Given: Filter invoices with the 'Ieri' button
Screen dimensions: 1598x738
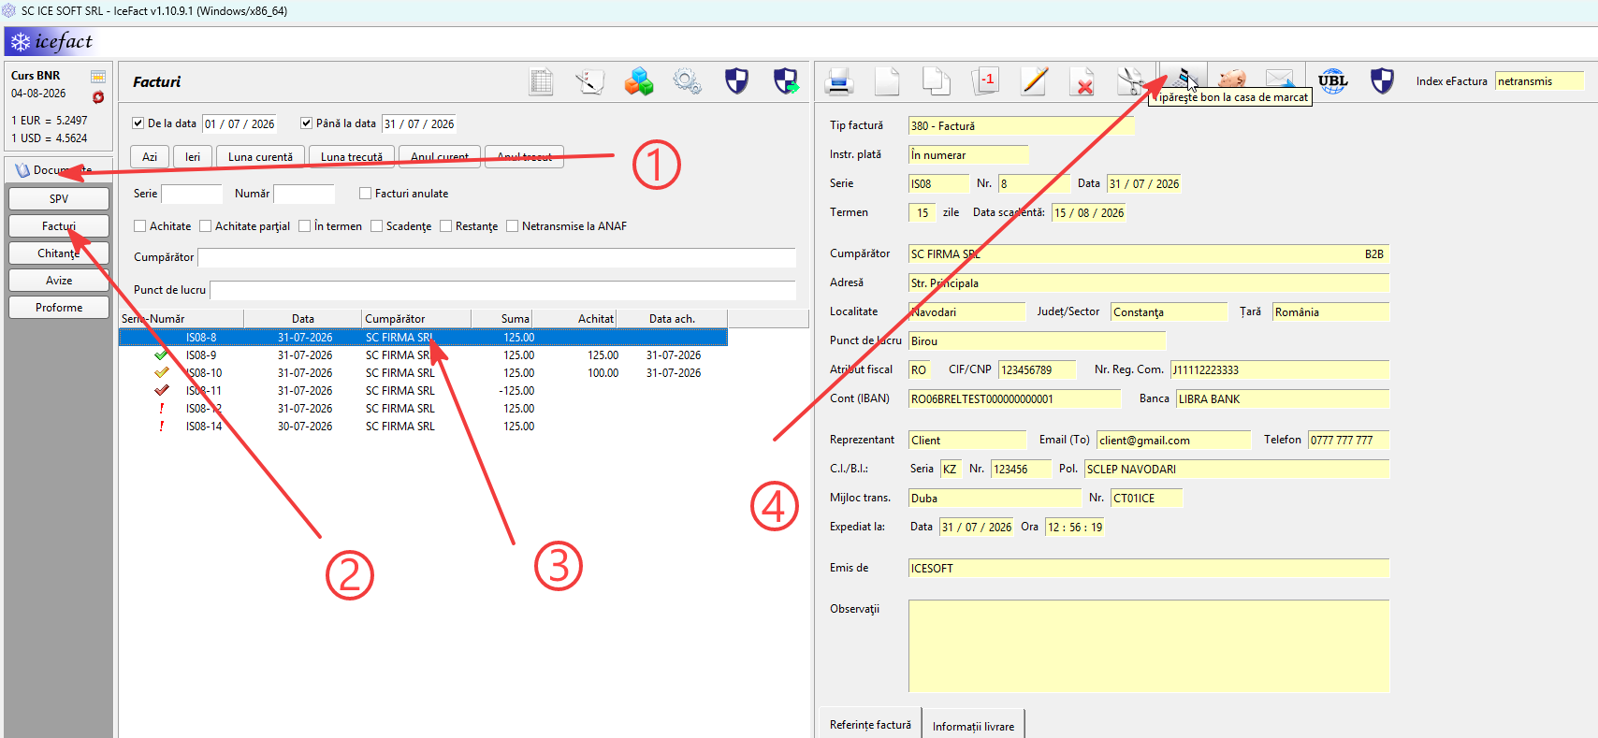Looking at the screenshot, I should click(x=193, y=157).
